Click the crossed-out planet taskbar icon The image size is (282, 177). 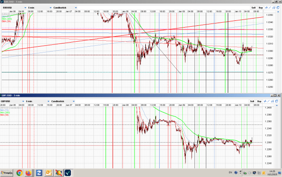click(x=59, y=173)
